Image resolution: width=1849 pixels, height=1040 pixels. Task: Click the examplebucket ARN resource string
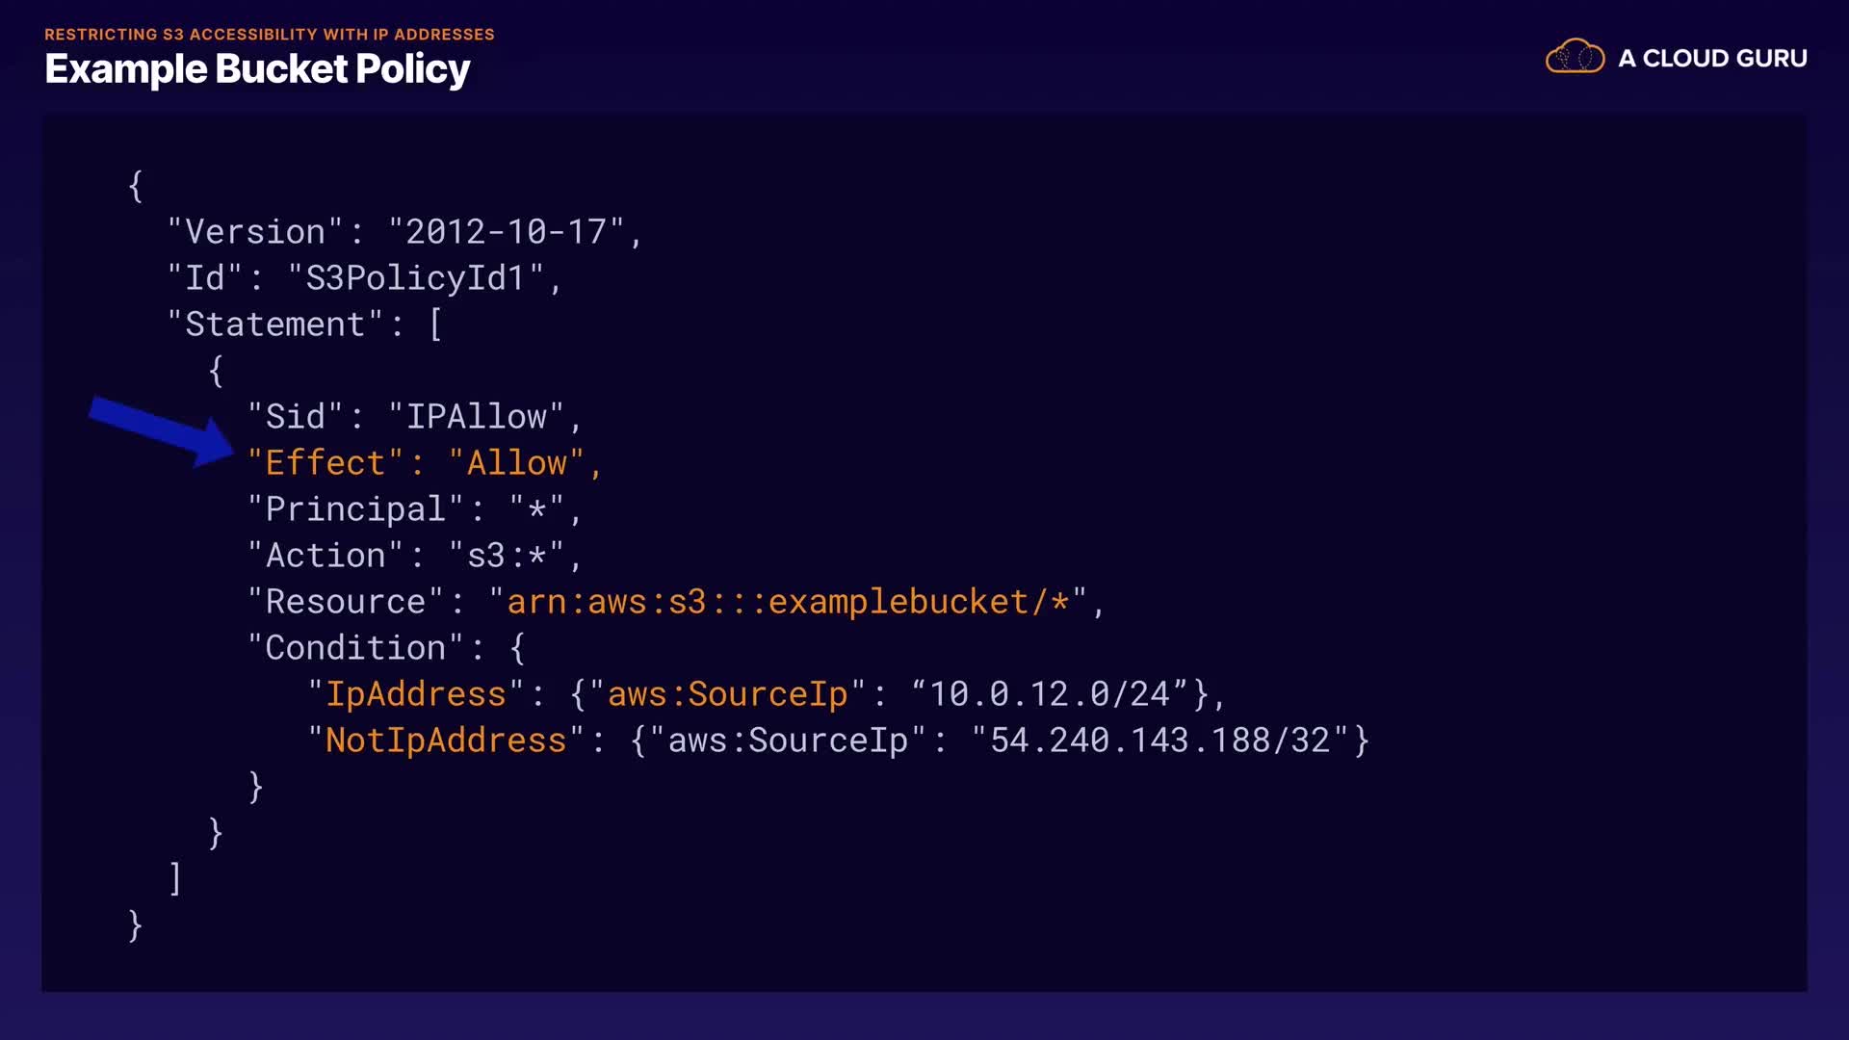(x=788, y=602)
